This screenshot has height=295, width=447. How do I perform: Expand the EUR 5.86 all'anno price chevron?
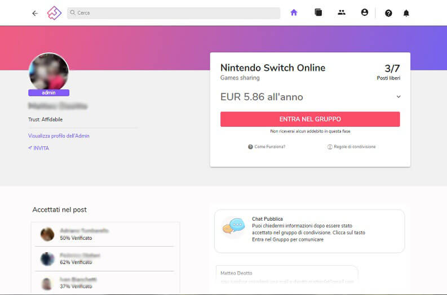tap(399, 97)
